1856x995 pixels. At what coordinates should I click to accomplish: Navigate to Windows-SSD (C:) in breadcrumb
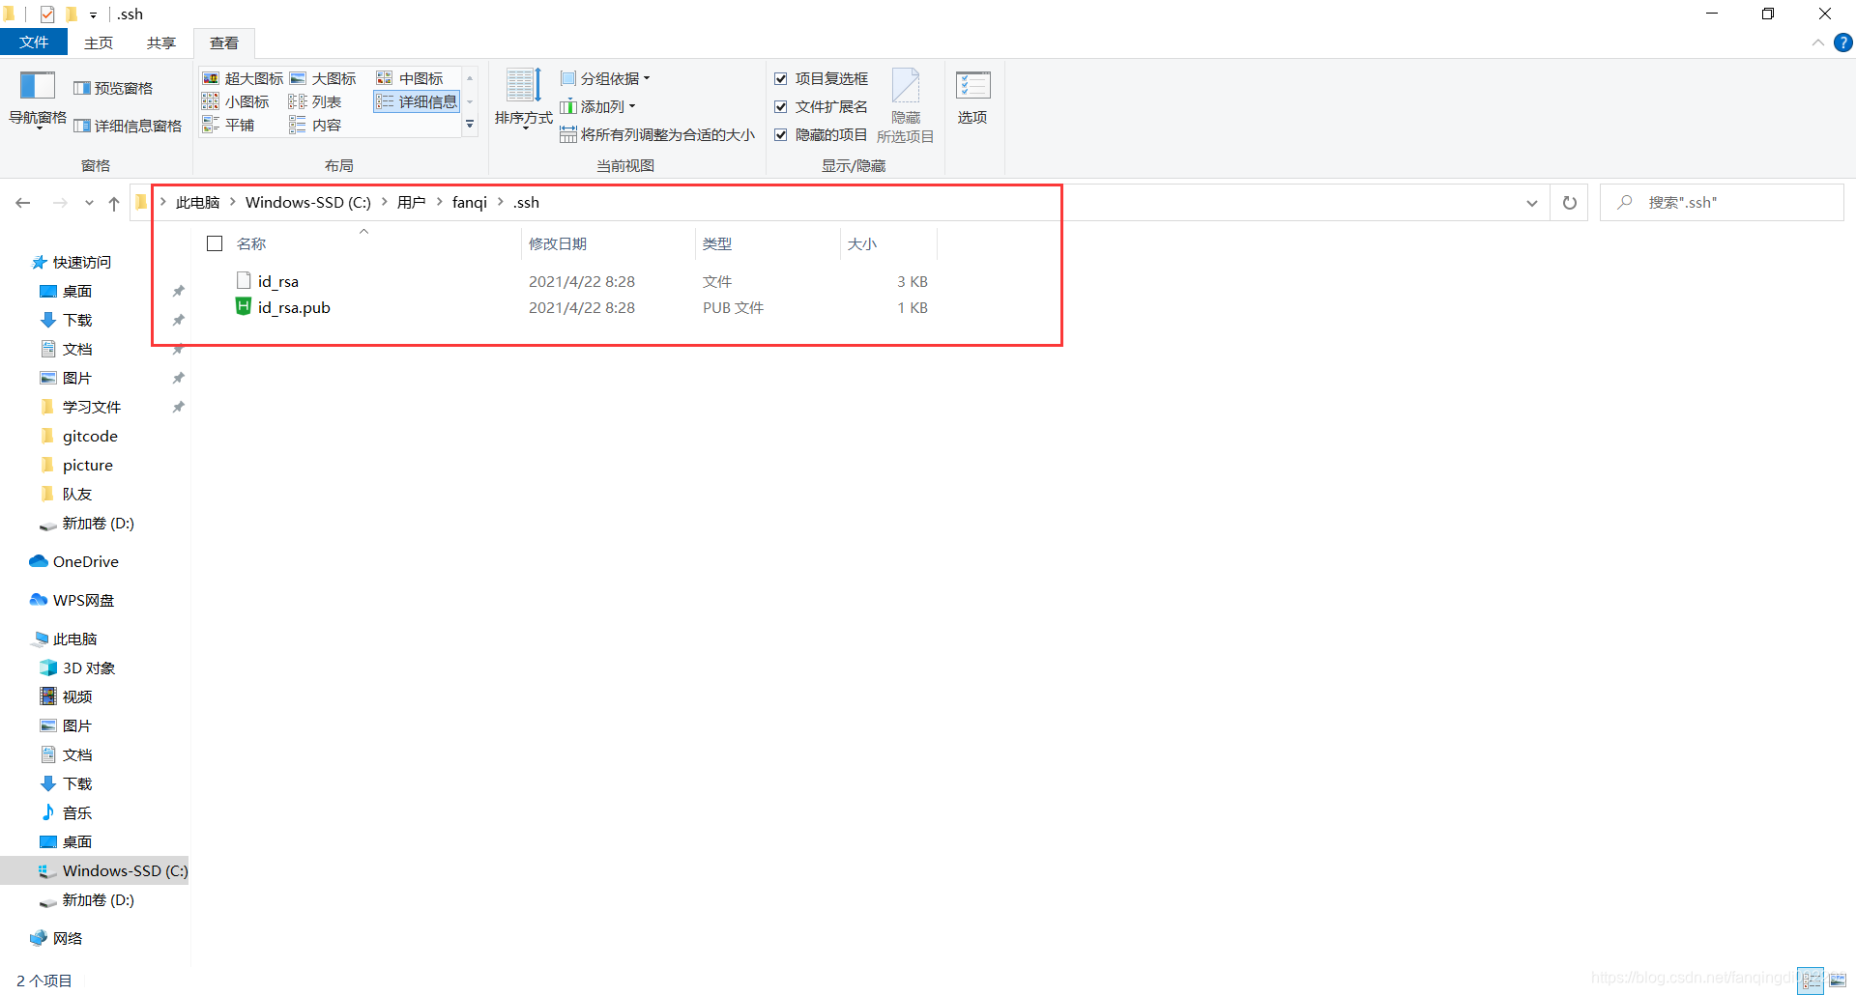coord(308,202)
